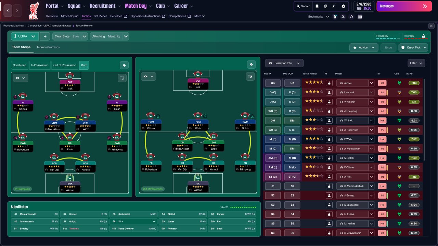Click the S8 Pick substitute slot

(x=133, y=221)
